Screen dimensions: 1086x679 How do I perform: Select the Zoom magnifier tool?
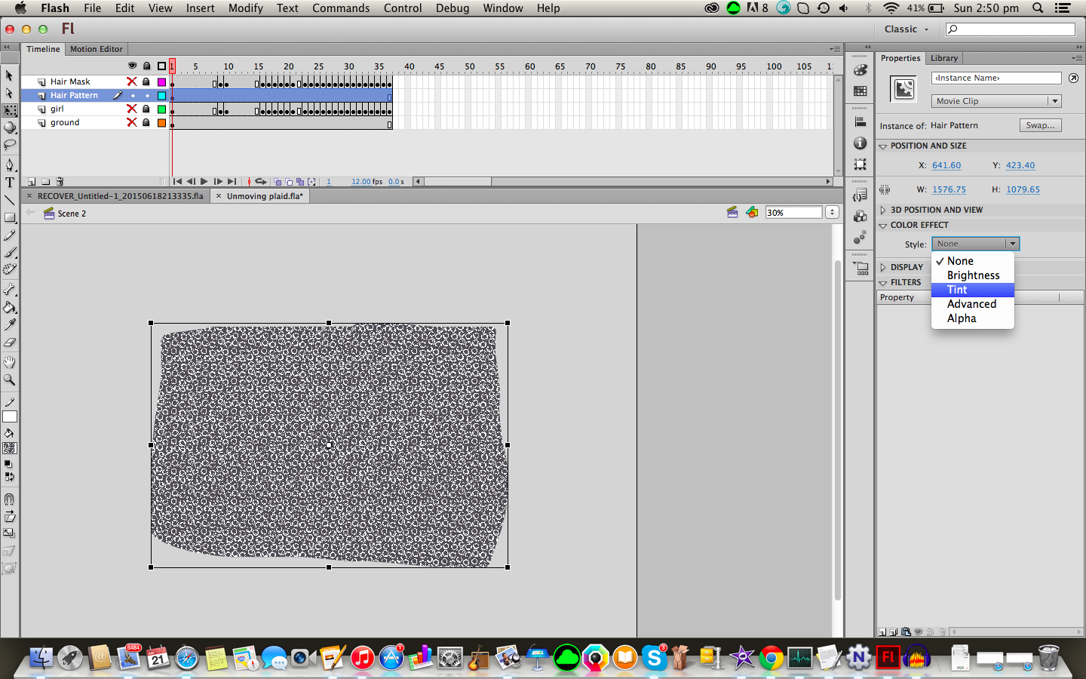pos(10,379)
